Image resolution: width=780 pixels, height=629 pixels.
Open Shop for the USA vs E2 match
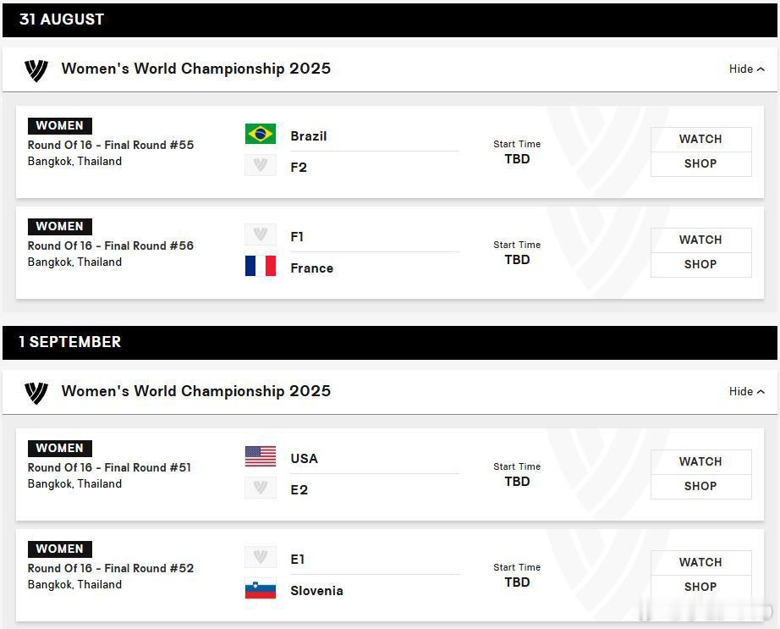click(x=701, y=487)
